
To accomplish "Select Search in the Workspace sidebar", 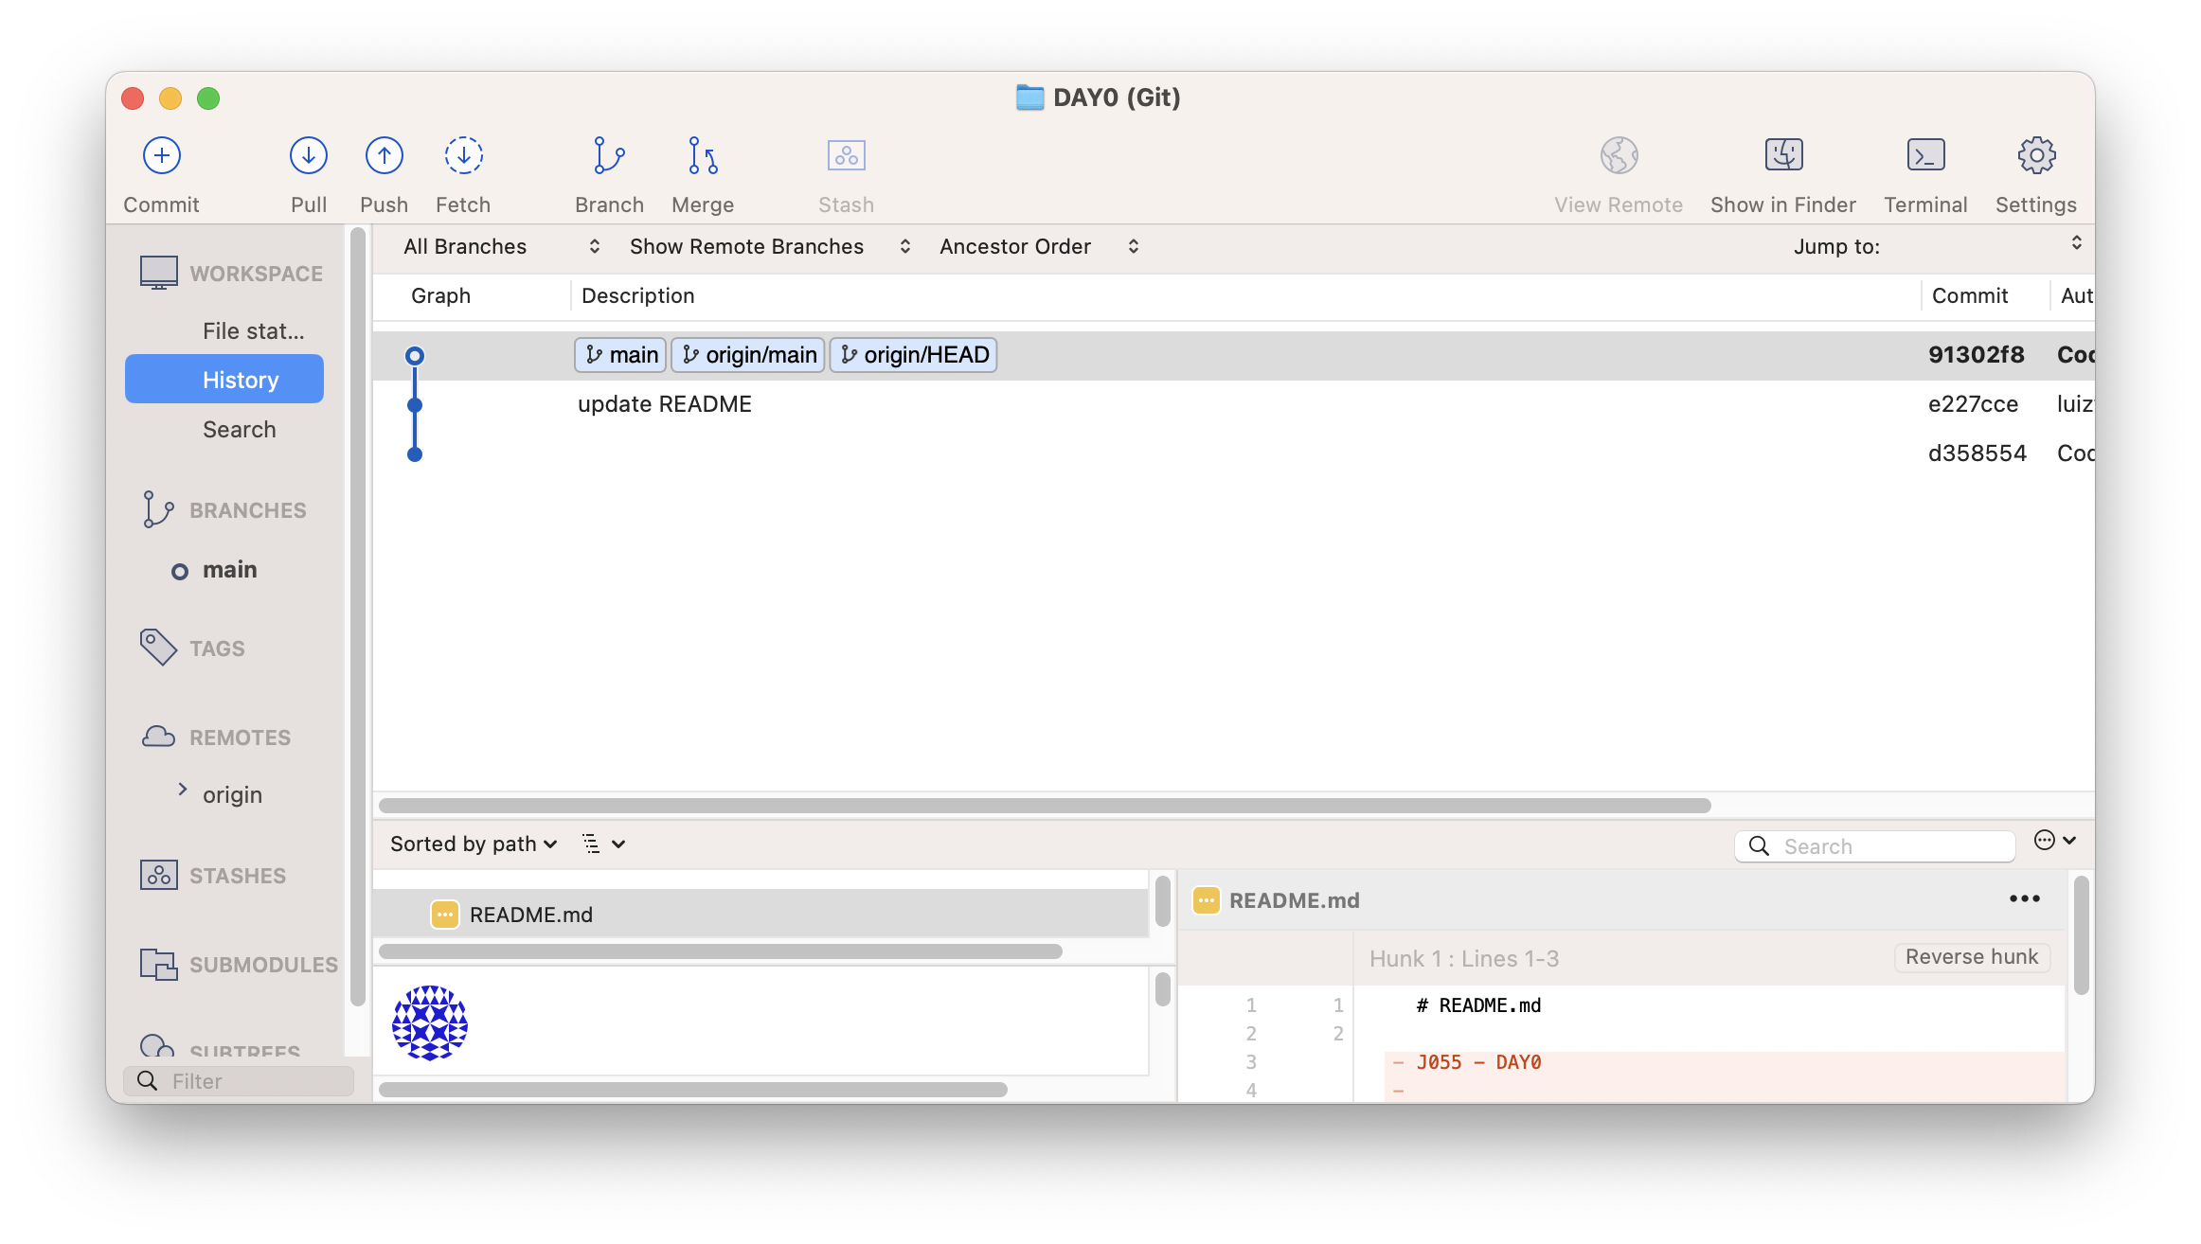I will click(239, 430).
